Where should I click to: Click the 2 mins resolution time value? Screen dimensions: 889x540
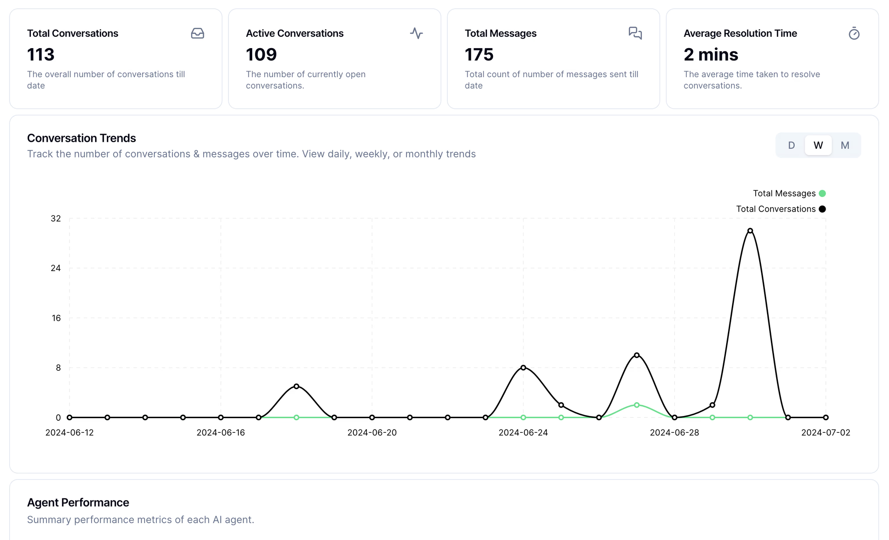pos(711,55)
